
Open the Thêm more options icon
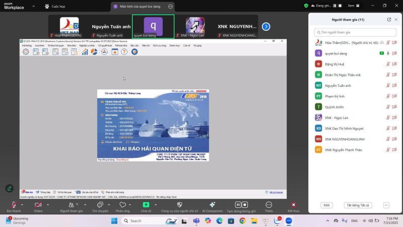268,205
